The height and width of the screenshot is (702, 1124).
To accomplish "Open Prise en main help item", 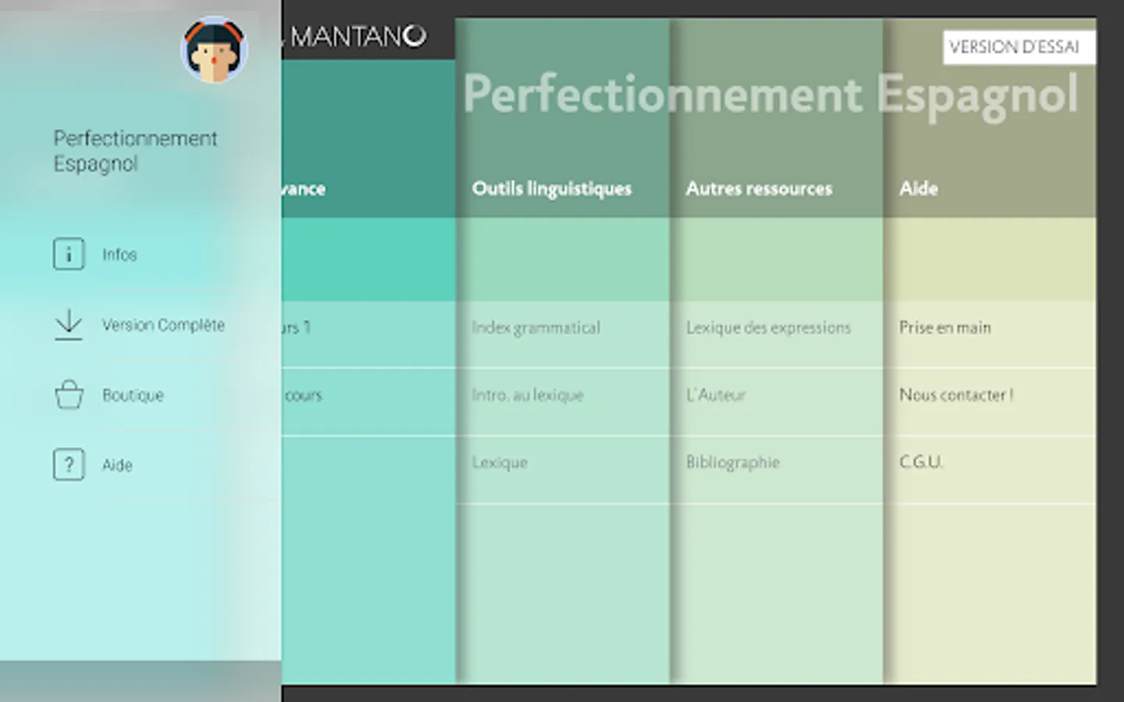I will pyautogui.click(x=944, y=328).
